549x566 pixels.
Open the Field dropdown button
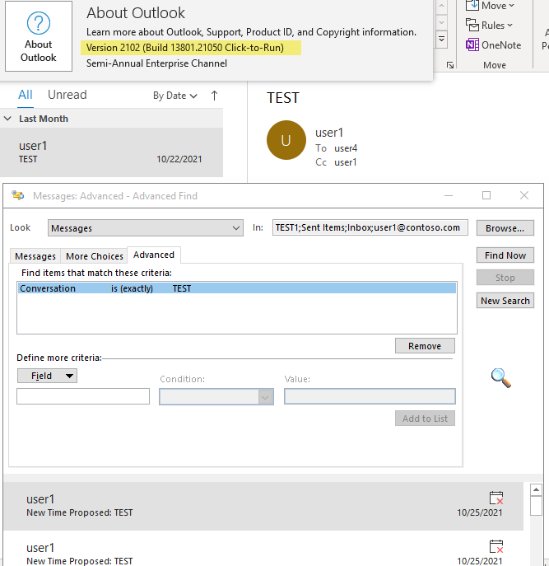47,376
